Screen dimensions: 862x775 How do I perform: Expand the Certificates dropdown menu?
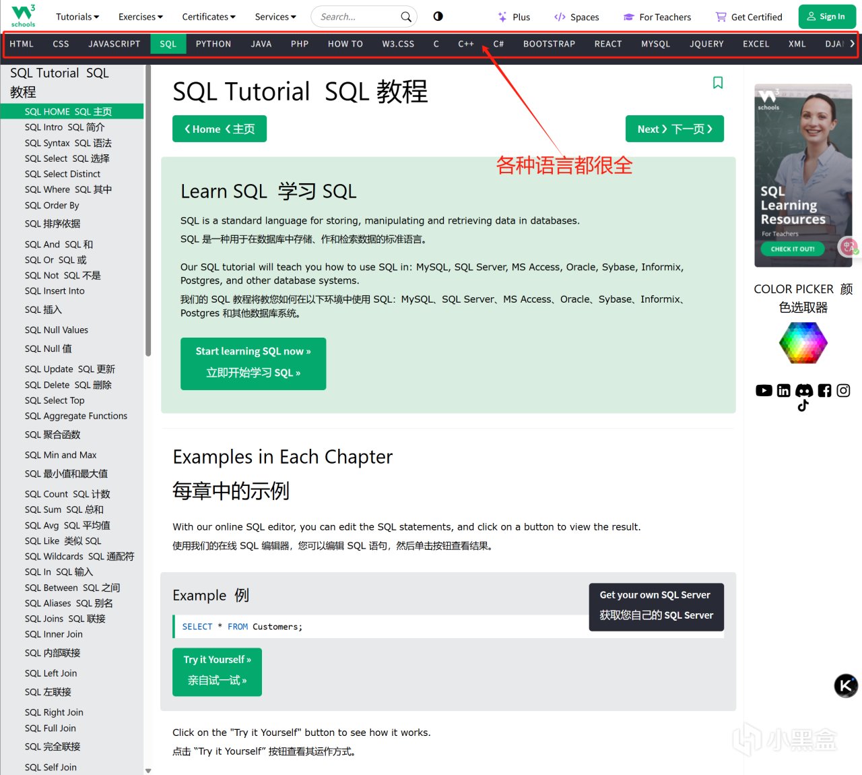209,17
